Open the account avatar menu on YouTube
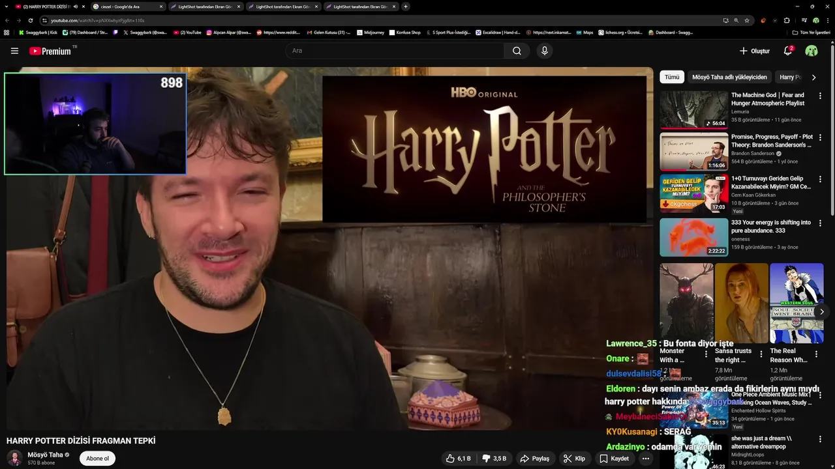 (812, 51)
